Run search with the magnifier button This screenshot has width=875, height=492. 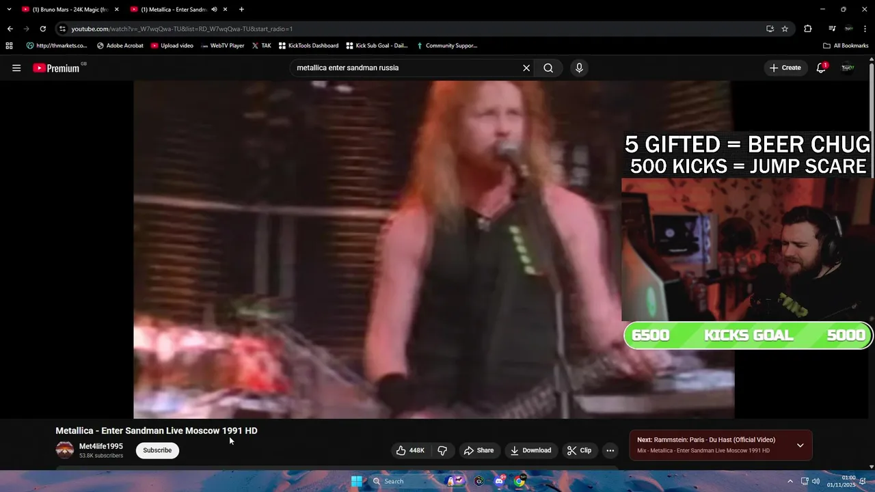click(x=548, y=68)
